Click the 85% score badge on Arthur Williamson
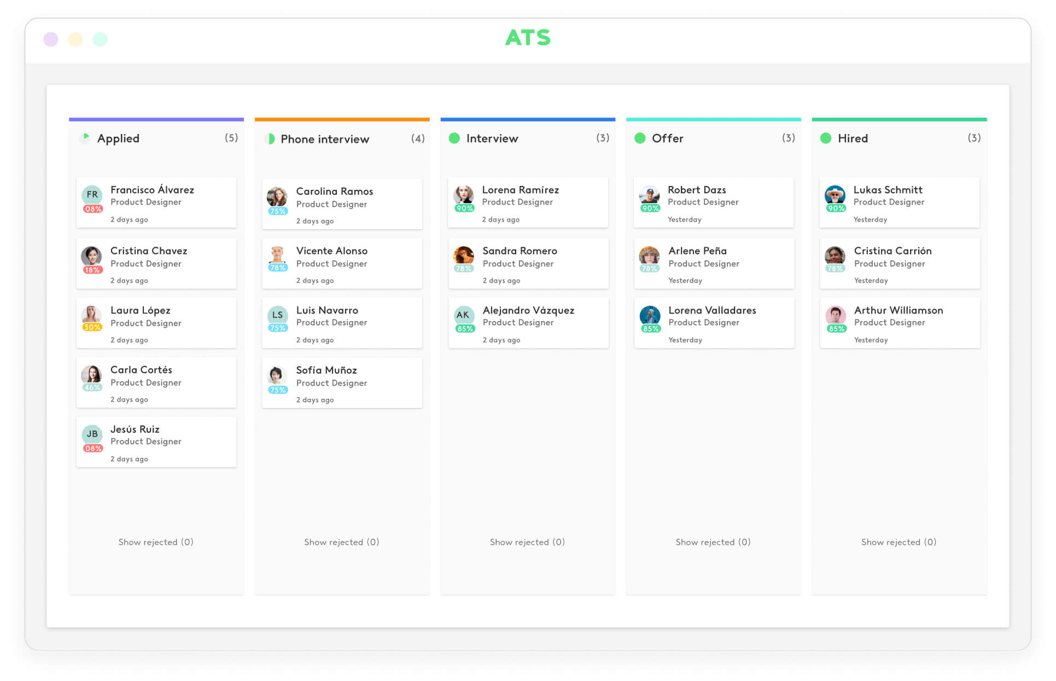The image size is (1056, 681). (836, 329)
